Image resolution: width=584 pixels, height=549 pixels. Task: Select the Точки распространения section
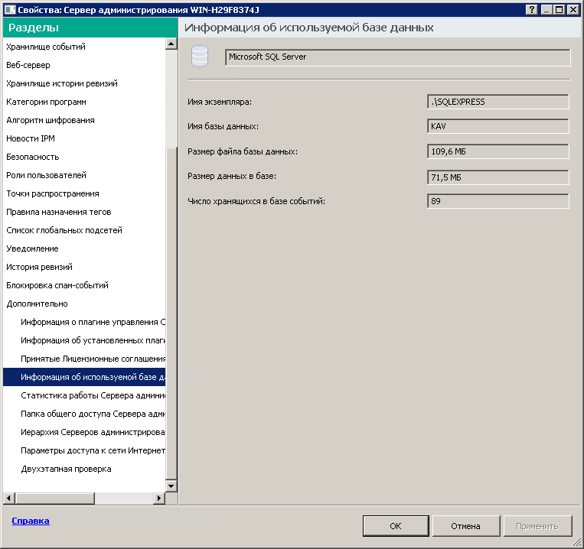[x=52, y=193]
